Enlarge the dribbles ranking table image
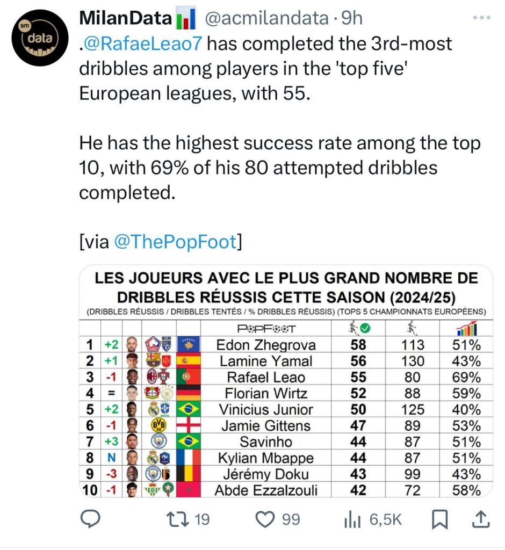The height and width of the screenshot is (550, 505). click(x=286, y=381)
